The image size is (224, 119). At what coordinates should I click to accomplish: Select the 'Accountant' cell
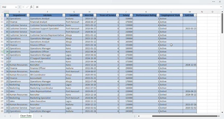pos(47,78)
